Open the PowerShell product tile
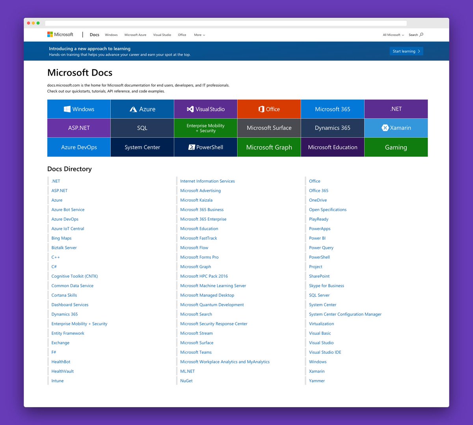This screenshot has width=473, height=425. click(x=206, y=147)
